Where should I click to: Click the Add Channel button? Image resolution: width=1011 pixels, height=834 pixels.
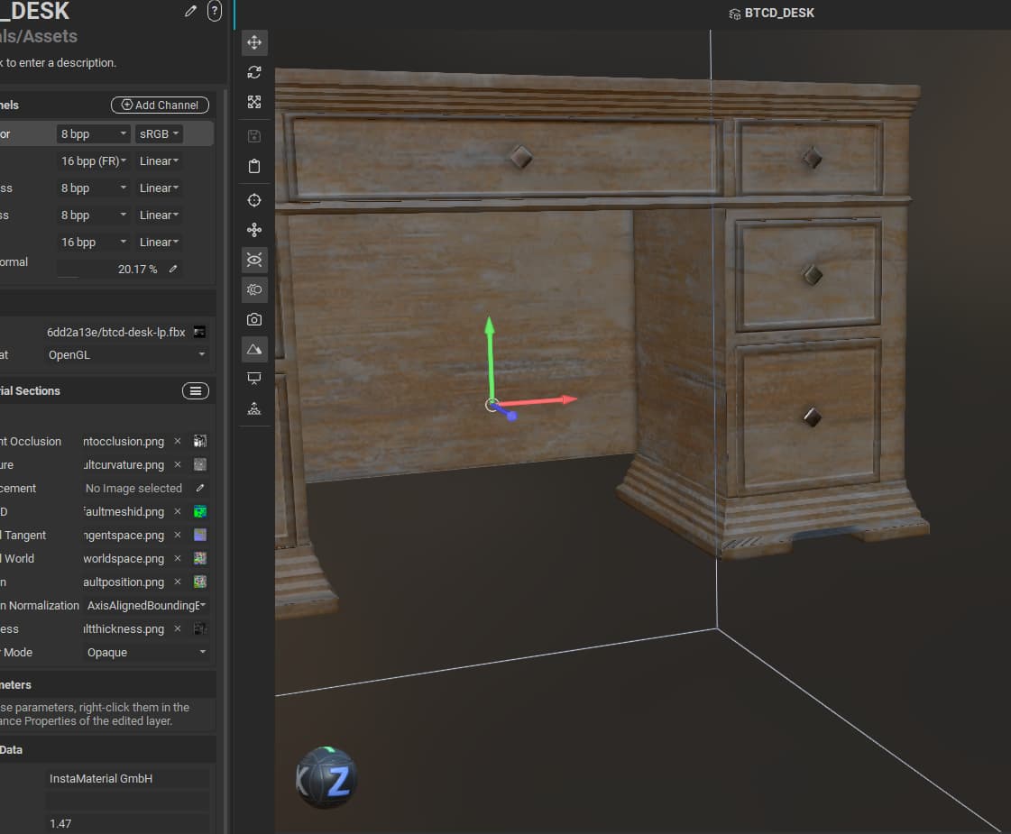[x=160, y=105]
